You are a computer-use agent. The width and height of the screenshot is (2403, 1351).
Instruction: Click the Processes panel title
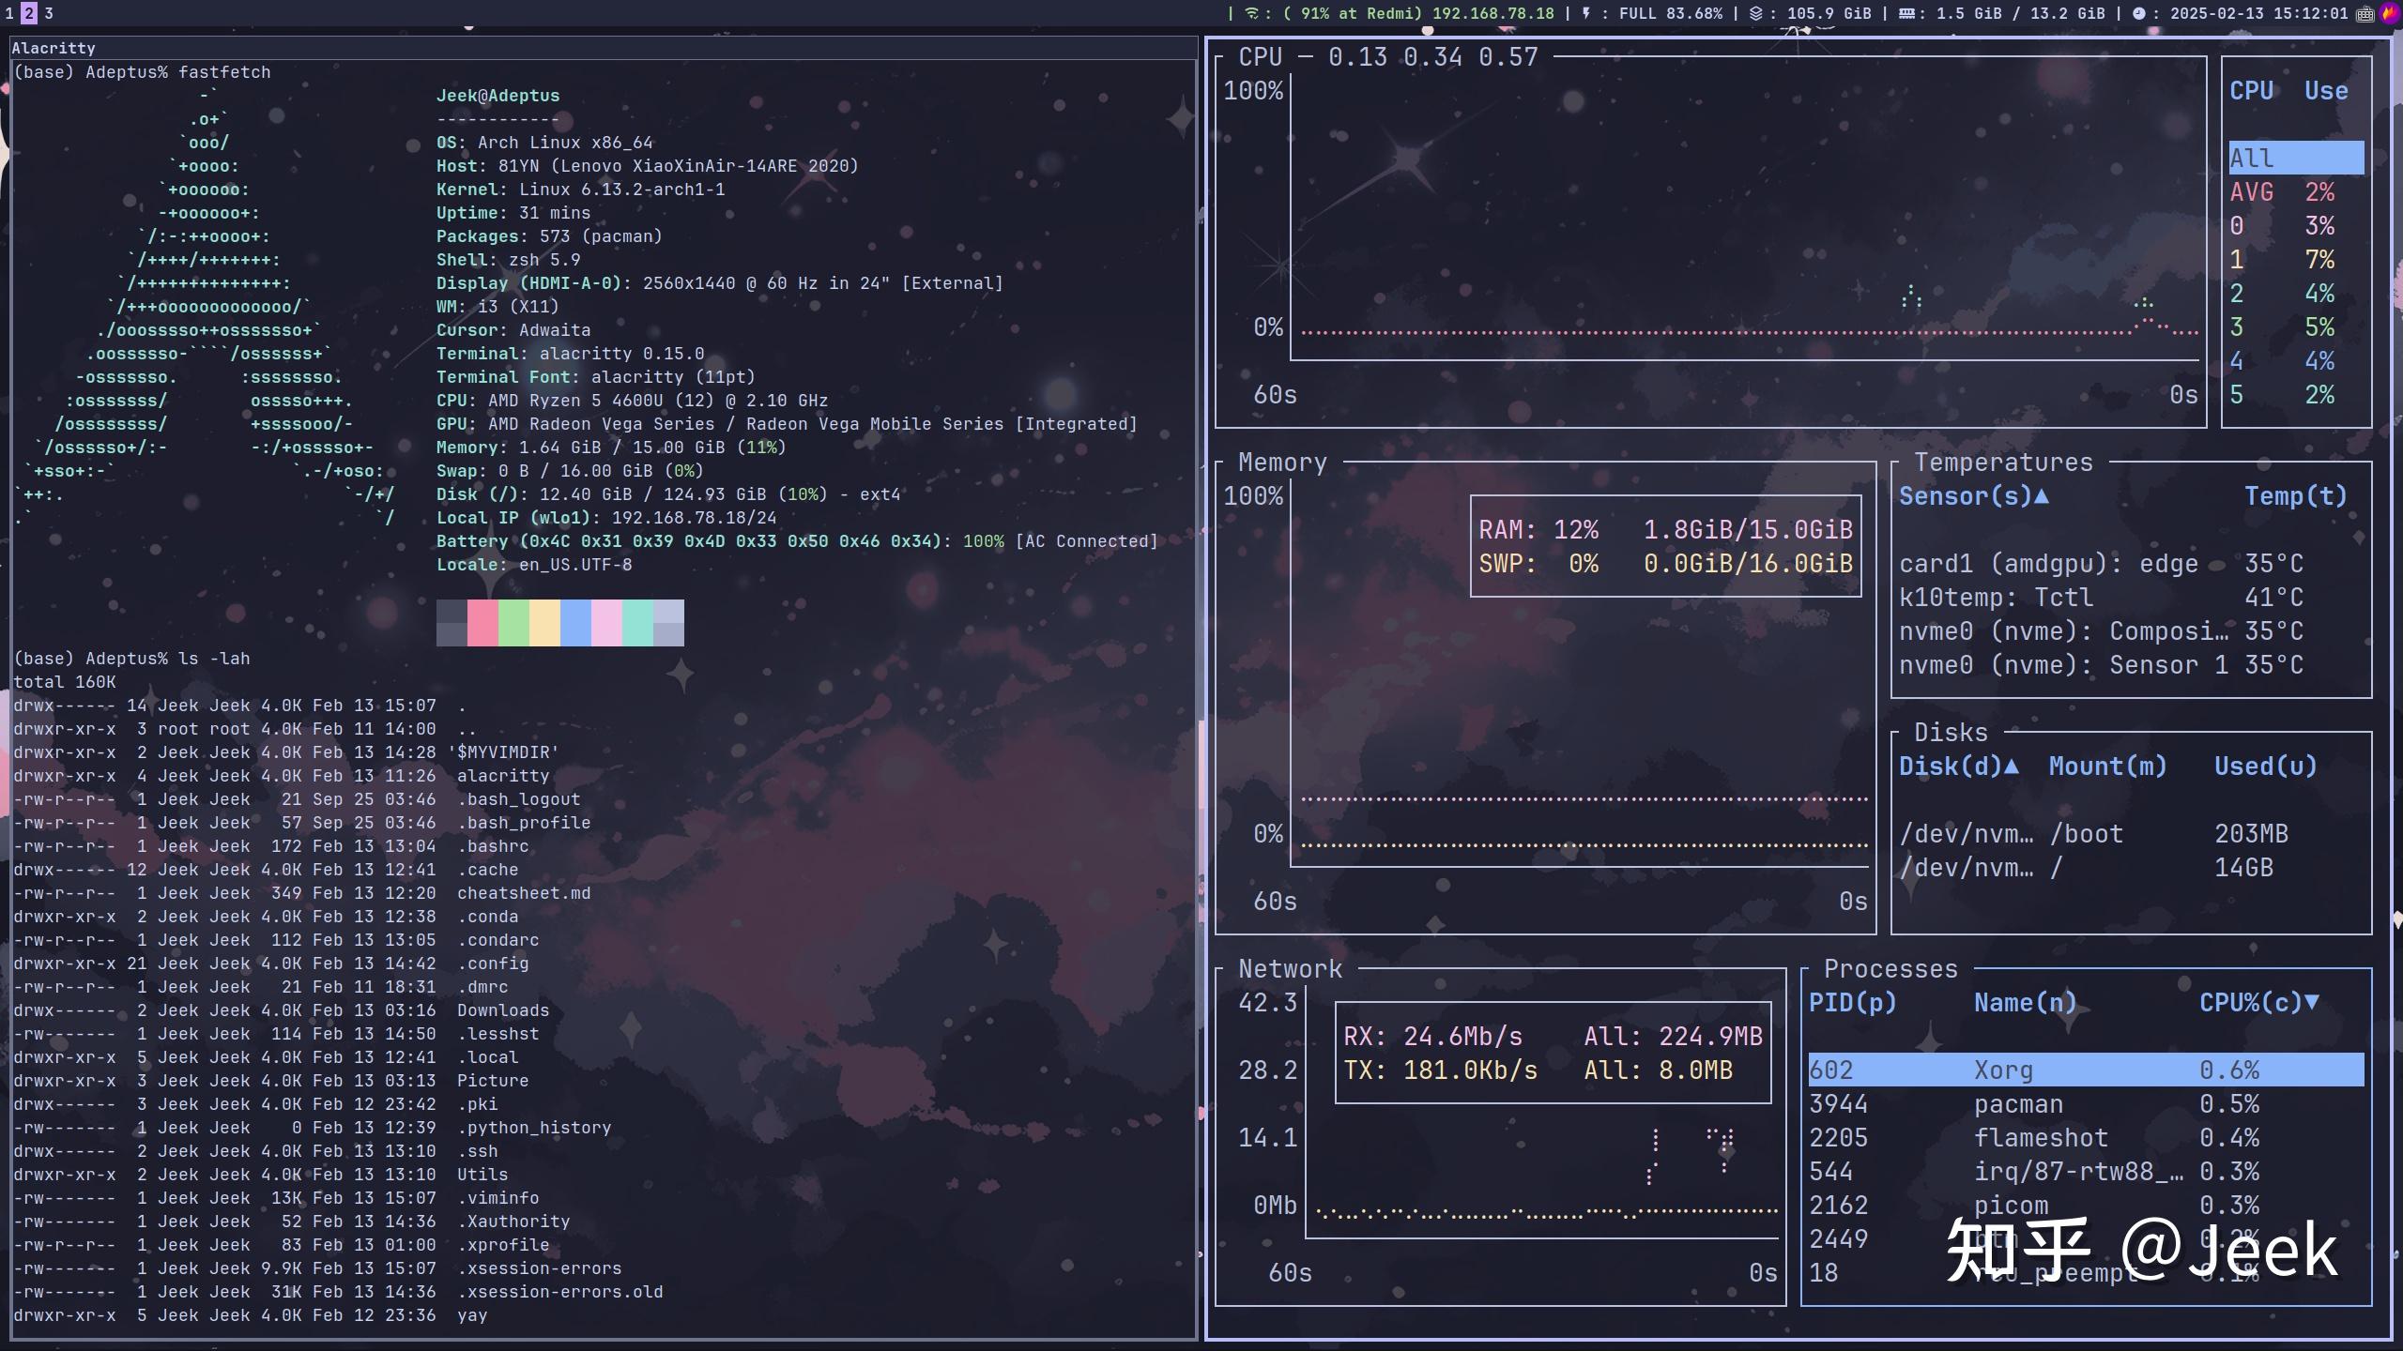(x=1890, y=968)
